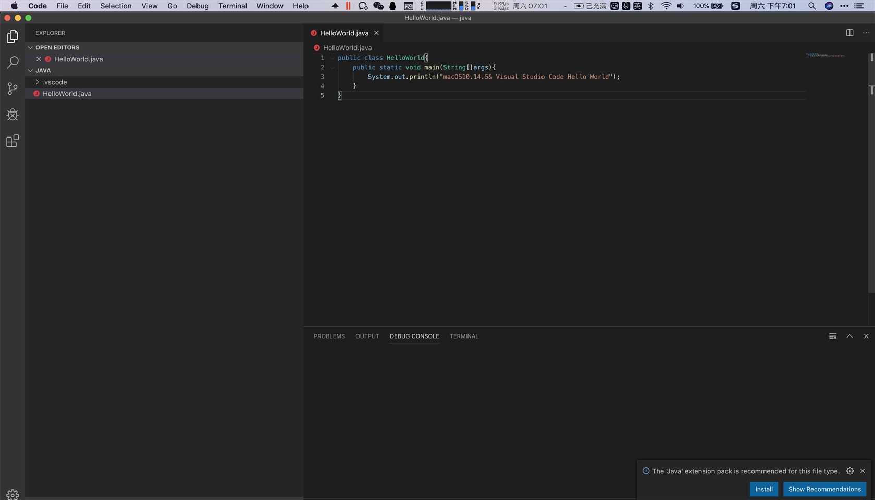Click the split editor icon

(849, 33)
